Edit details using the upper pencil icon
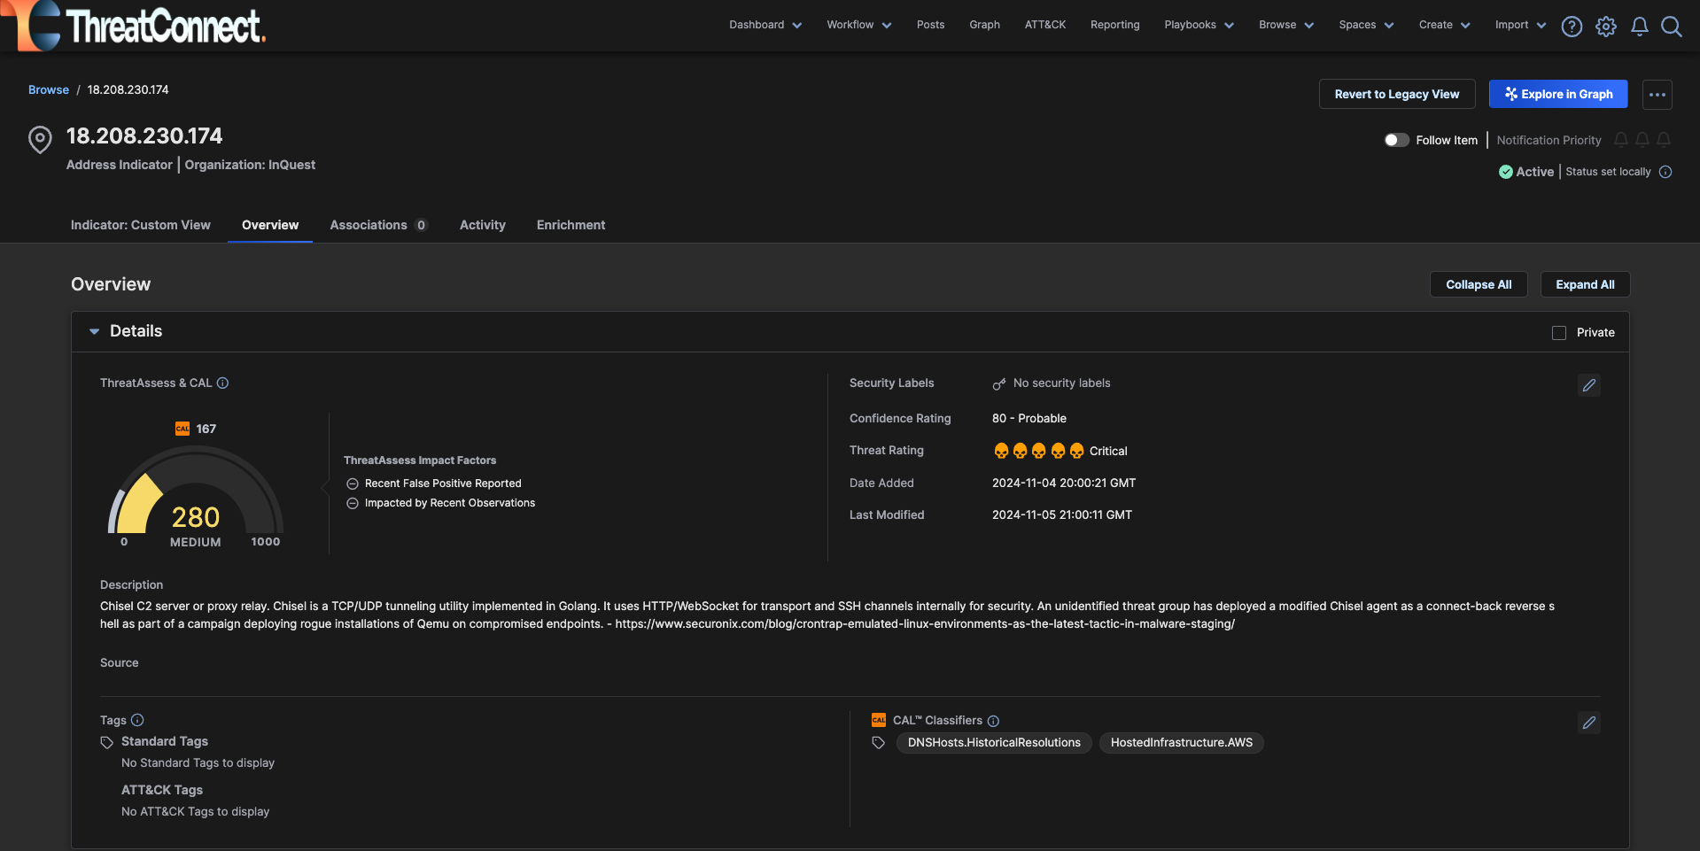The height and width of the screenshot is (851, 1700). 1589,385
